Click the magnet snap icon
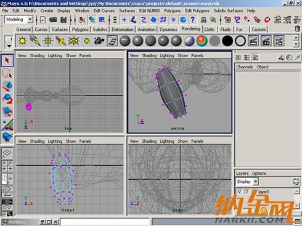302x226 pixels. click(267, 20)
